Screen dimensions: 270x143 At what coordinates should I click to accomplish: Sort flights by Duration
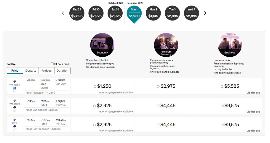62,71
